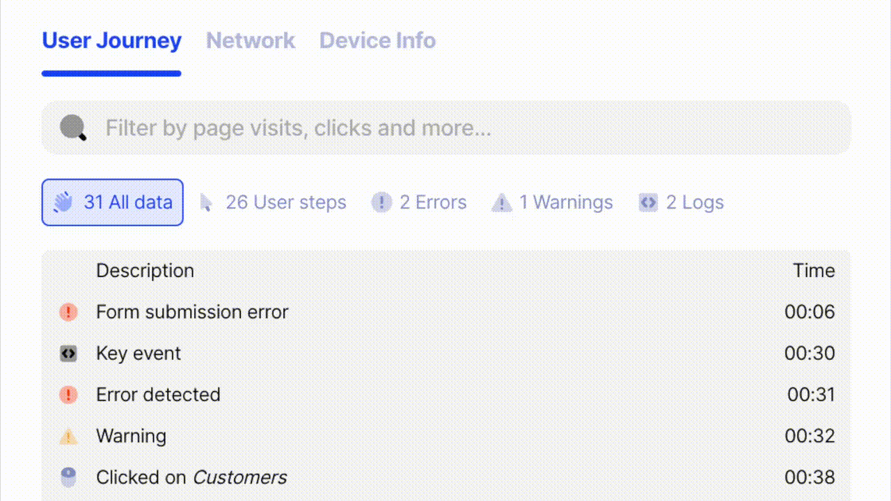The image size is (891, 501).
Task: Select the Form submission error entry
Action: coord(192,312)
